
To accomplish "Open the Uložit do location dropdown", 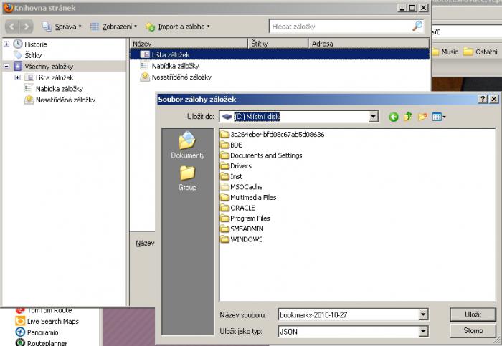I will coord(373,117).
